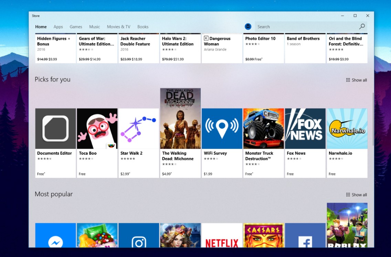Click Show all for Picks for you
Image resolution: width=391 pixels, height=257 pixels.
[x=356, y=80]
